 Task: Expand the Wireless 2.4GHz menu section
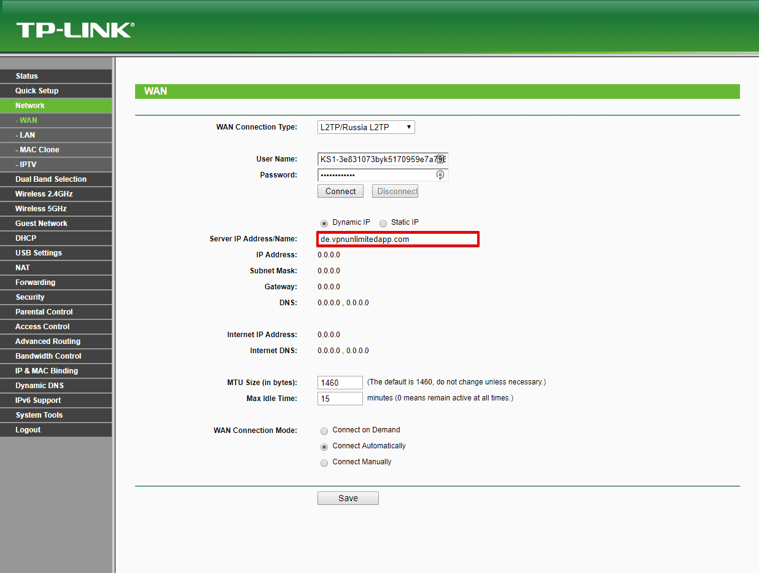[x=44, y=194]
